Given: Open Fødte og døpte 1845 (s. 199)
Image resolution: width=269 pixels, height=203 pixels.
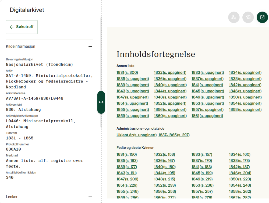Looking at the screenshot, I should [202, 173].
